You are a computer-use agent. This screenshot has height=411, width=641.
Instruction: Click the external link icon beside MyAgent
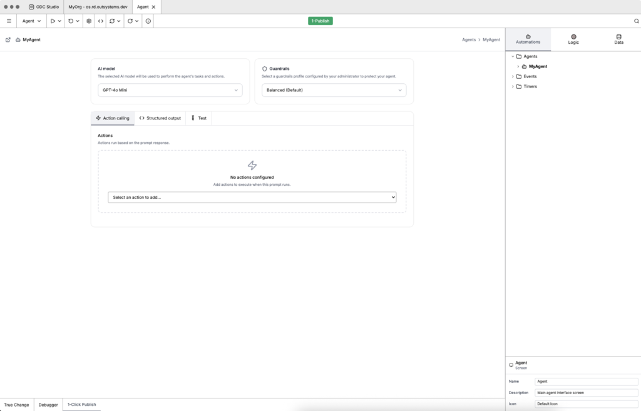tap(8, 39)
